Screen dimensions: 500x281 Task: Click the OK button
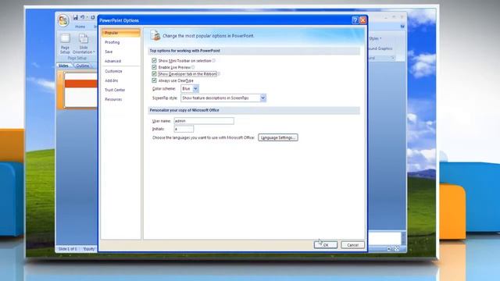[326, 245]
